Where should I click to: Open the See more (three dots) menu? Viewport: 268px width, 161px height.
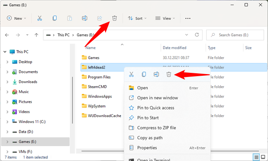click(188, 18)
